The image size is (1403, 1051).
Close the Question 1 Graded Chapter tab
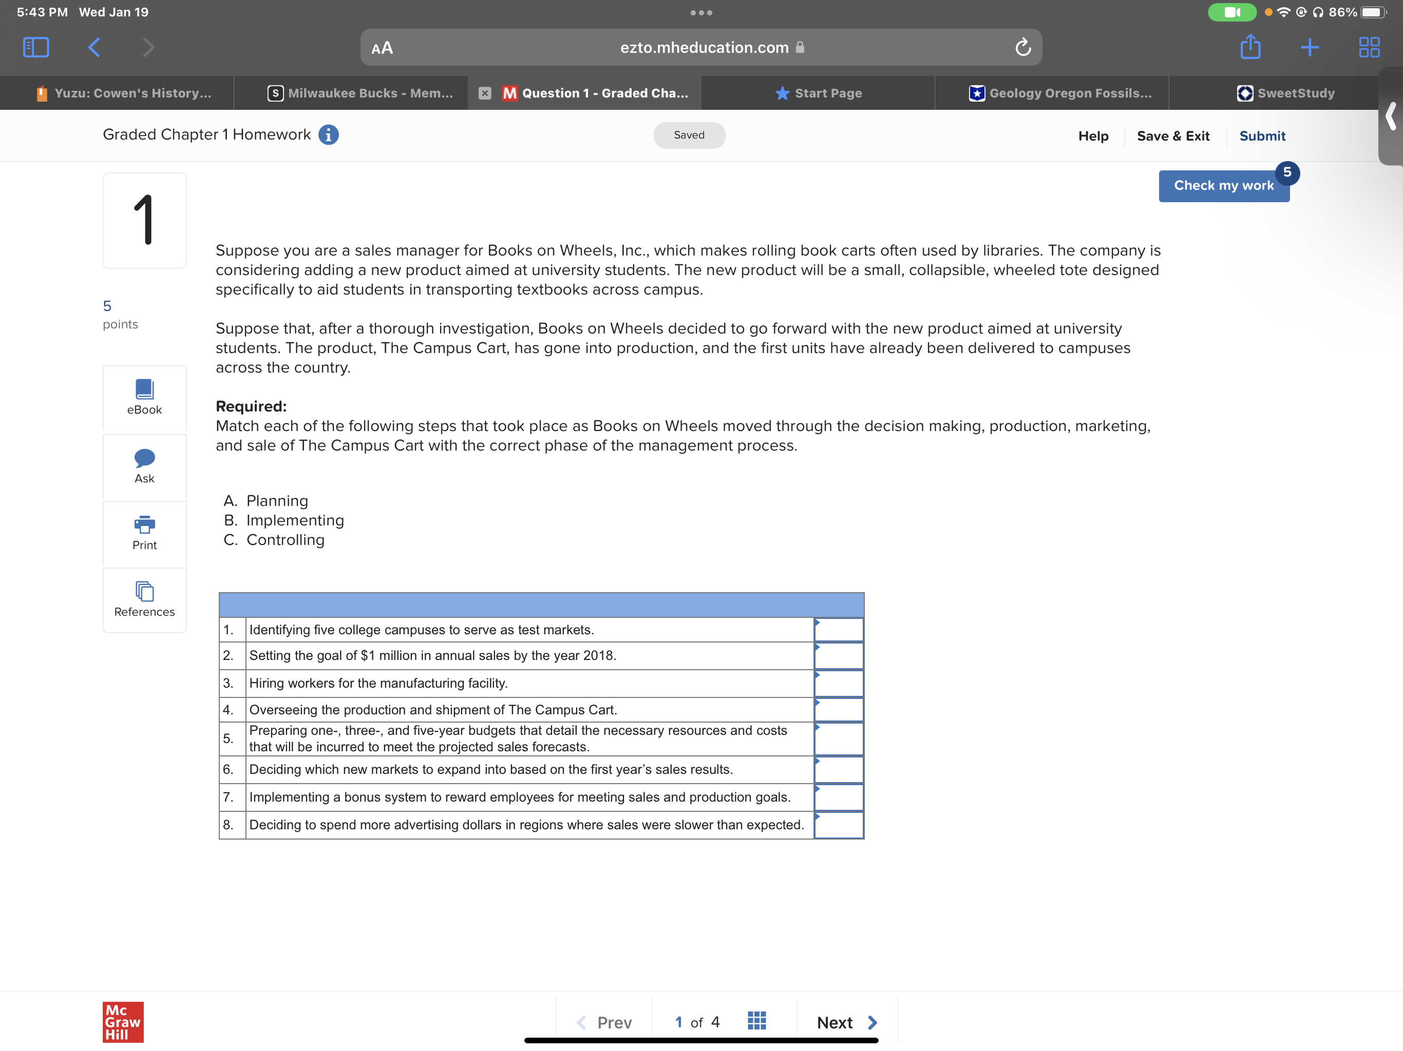[485, 93]
